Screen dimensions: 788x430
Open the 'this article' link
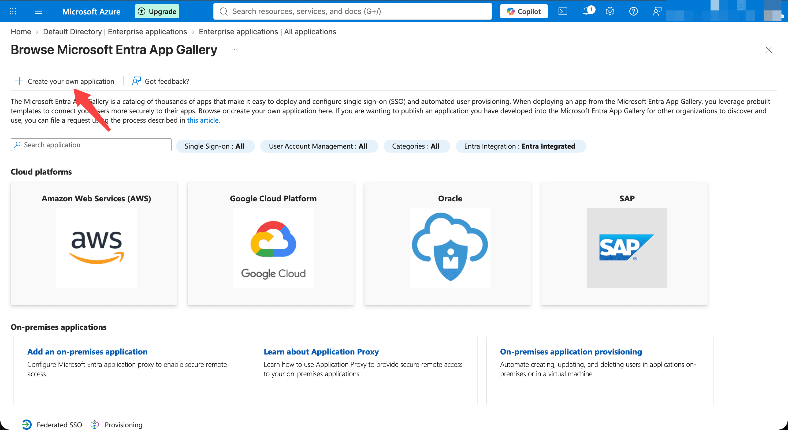(x=203, y=120)
